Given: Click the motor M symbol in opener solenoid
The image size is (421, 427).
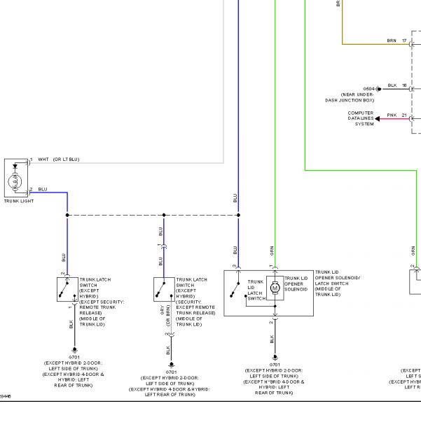Looking at the screenshot, I should point(275,288).
